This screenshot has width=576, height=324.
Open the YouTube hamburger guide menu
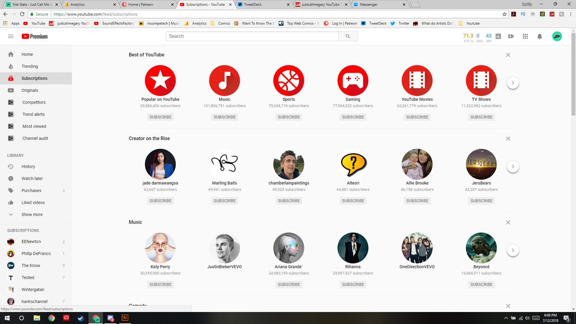(11, 36)
